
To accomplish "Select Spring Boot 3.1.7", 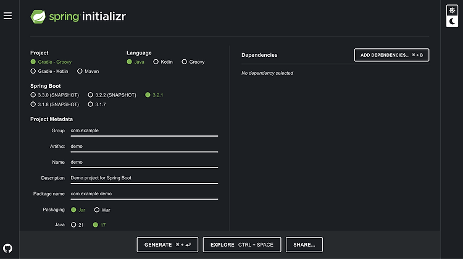I will pyautogui.click(x=97, y=104).
